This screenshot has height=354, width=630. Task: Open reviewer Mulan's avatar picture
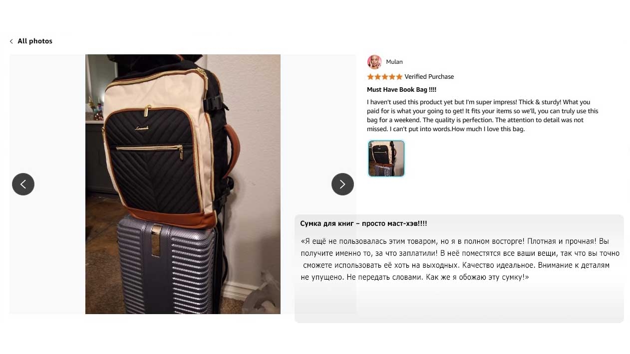pos(374,62)
